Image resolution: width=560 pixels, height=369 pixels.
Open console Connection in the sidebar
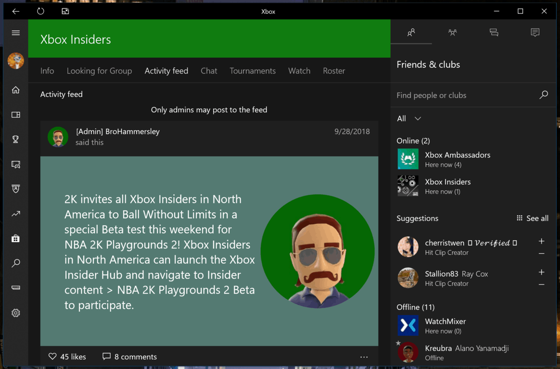(x=16, y=288)
